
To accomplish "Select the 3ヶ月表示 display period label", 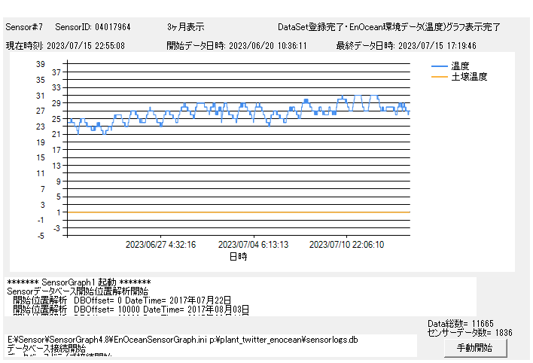I will (185, 27).
